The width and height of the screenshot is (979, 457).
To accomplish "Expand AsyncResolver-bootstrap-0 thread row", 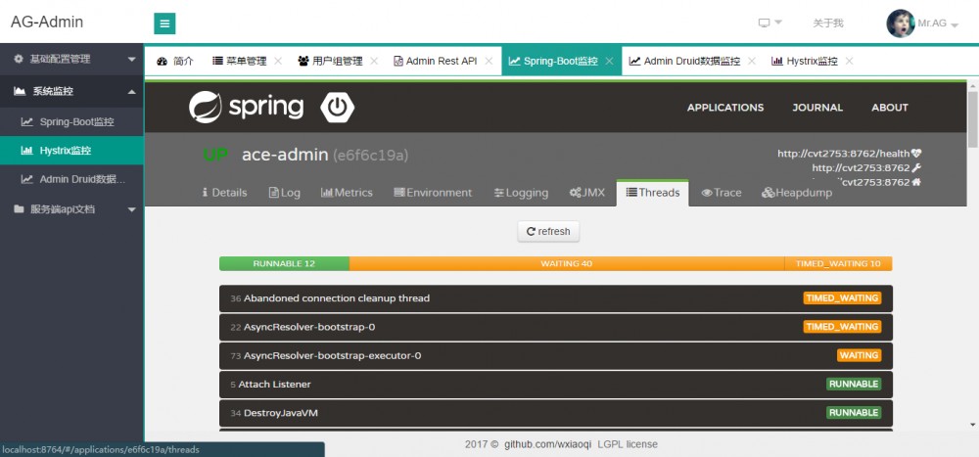I will (556, 327).
